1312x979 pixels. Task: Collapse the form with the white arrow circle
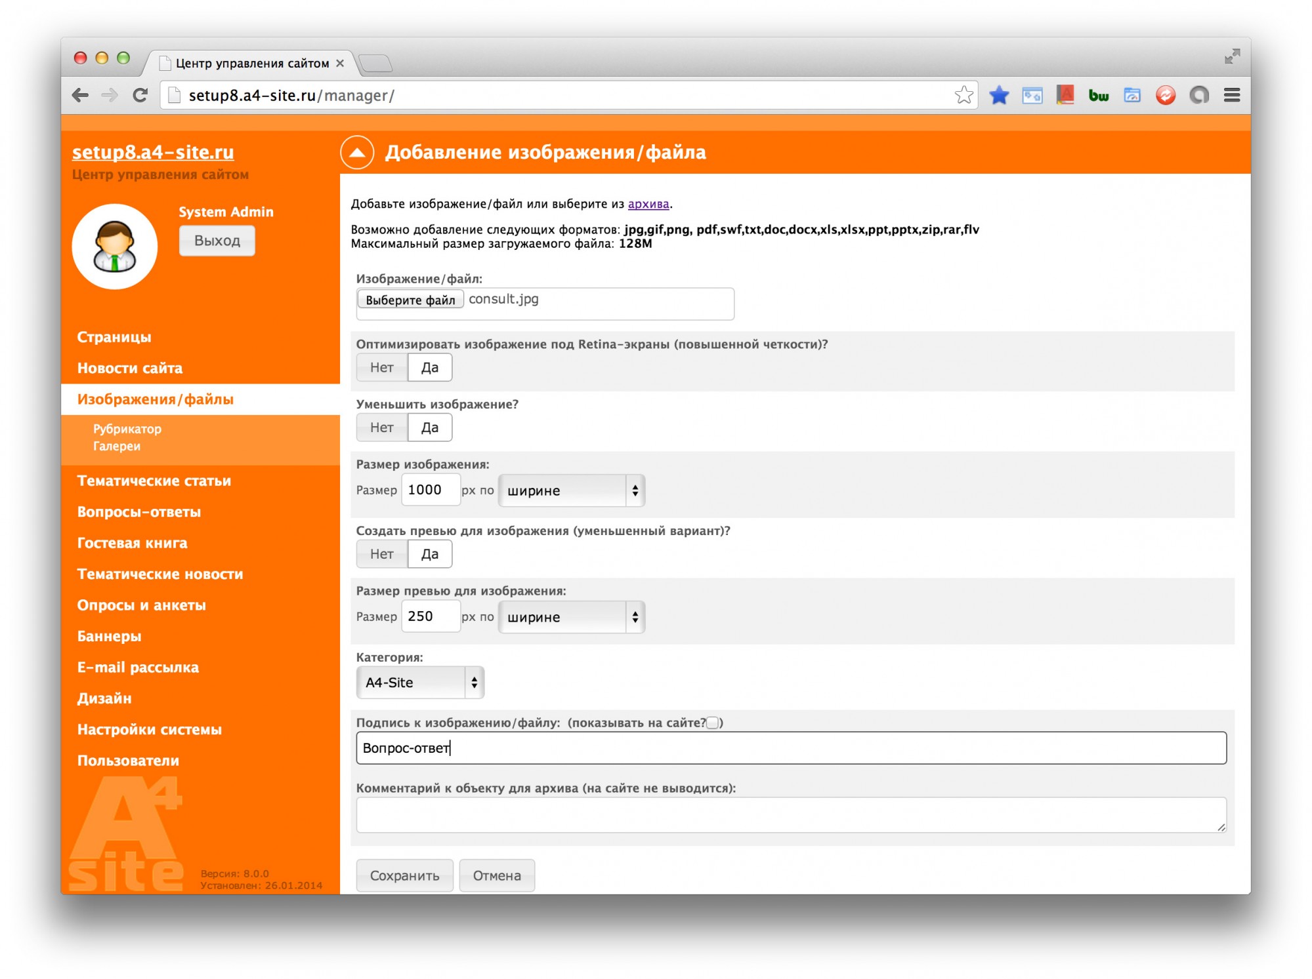click(x=357, y=153)
